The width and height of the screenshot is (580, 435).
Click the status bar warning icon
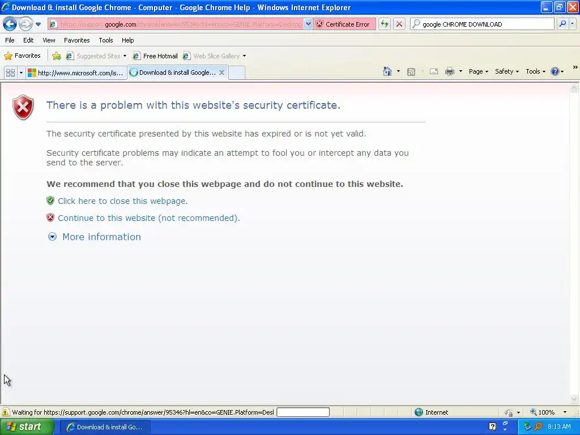(6, 412)
